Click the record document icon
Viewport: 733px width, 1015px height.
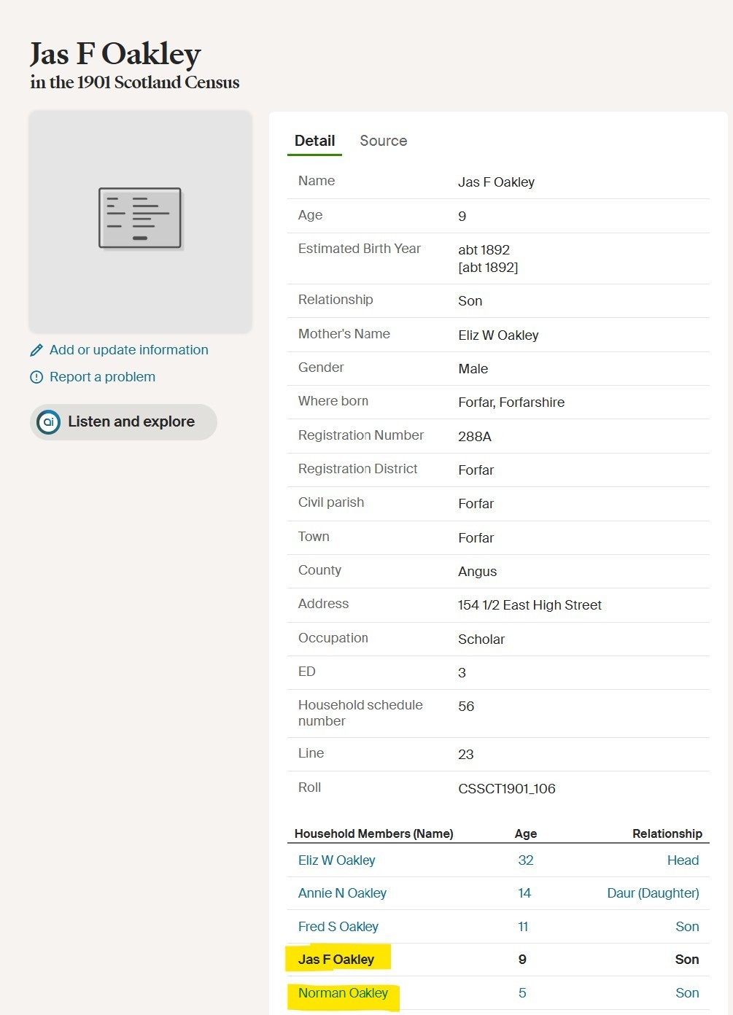coord(140,217)
